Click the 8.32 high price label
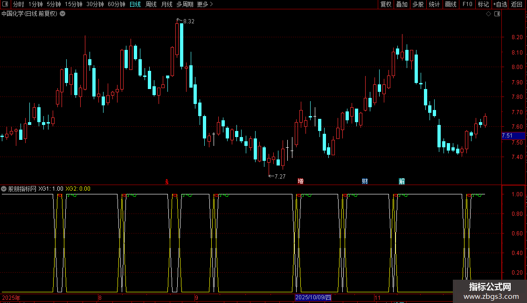Screen dimensions: 527x303 [188, 21]
